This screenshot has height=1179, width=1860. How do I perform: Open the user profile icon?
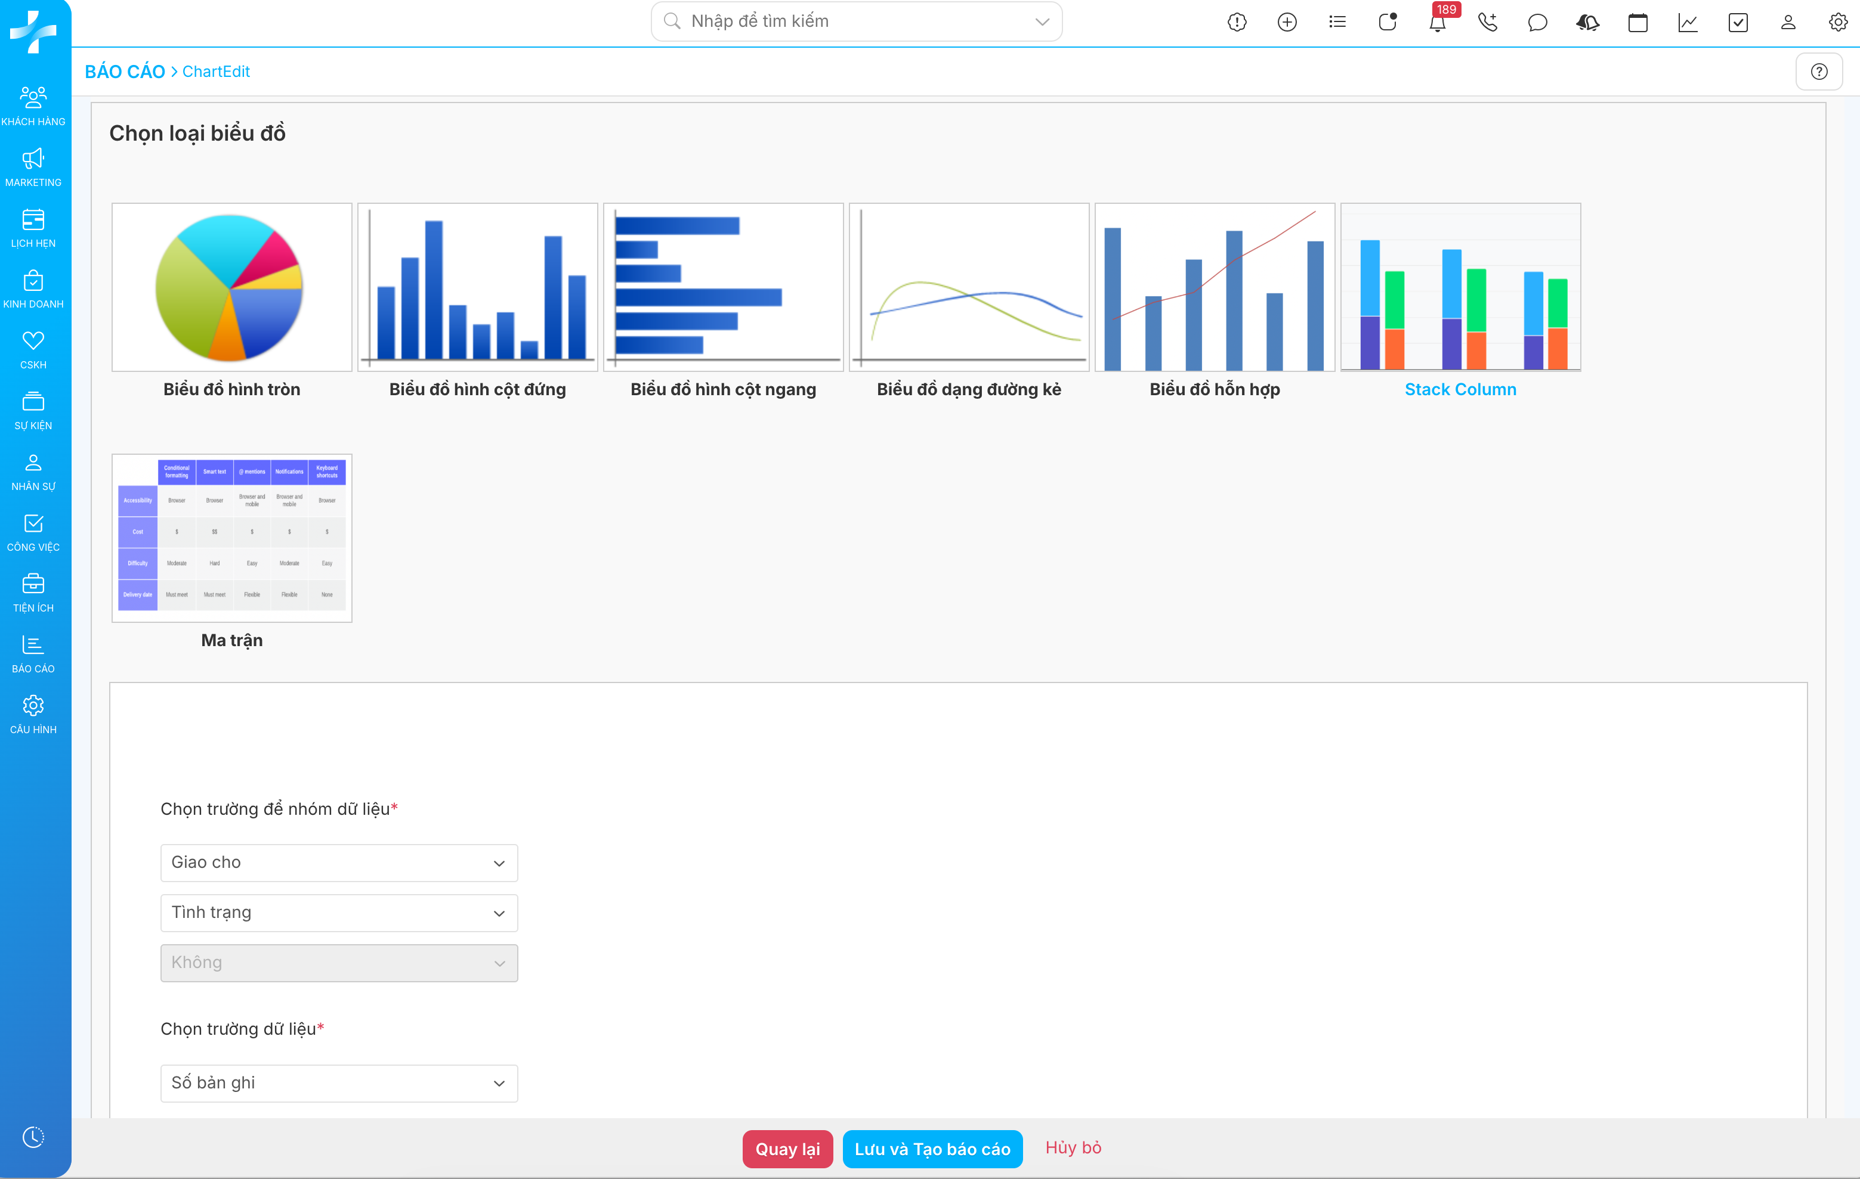1788,23
